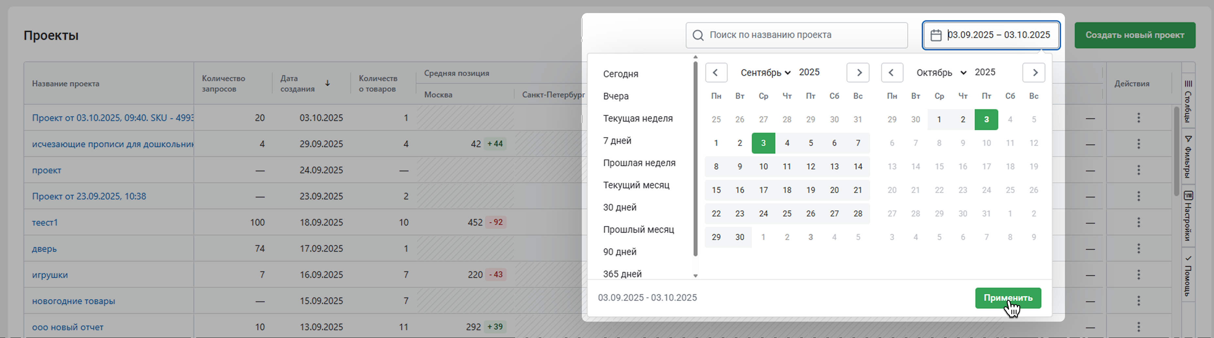Pick September 17 in the calendar
The width and height of the screenshot is (1214, 338).
click(x=764, y=190)
